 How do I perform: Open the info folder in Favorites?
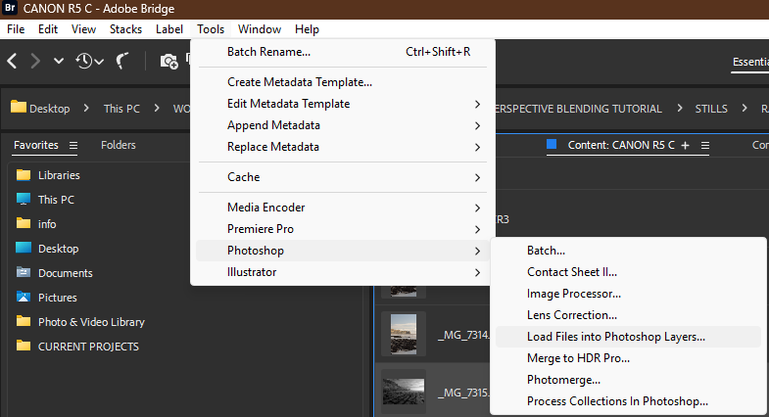(x=47, y=224)
